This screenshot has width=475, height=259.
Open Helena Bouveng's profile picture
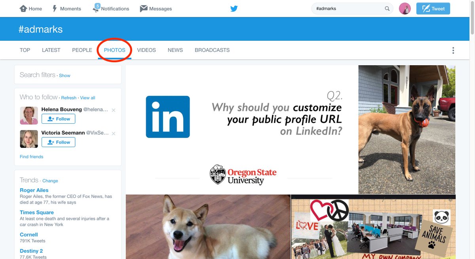click(29, 115)
